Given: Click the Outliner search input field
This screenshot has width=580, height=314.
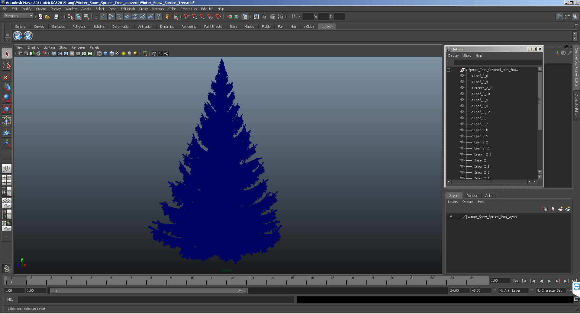Looking at the screenshot, I should pyautogui.click(x=498, y=62).
